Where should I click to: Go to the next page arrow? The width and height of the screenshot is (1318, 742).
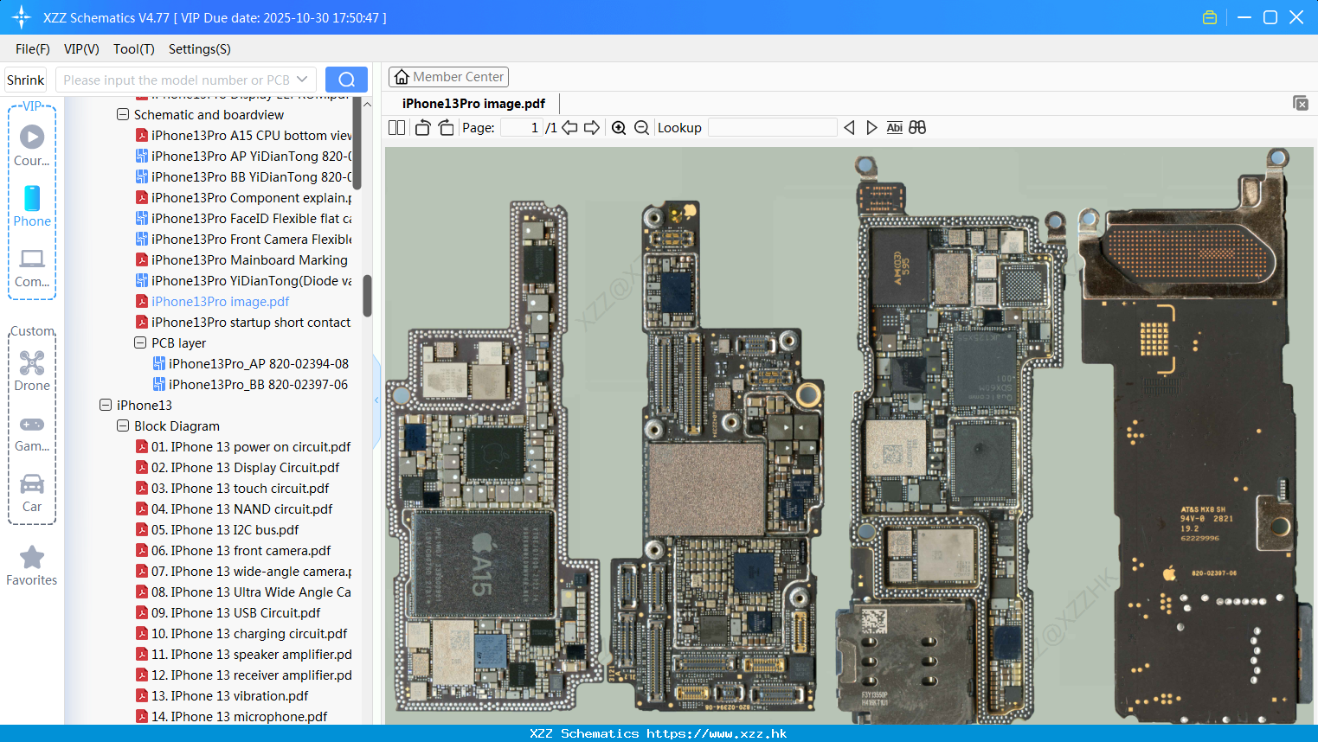click(592, 128)
